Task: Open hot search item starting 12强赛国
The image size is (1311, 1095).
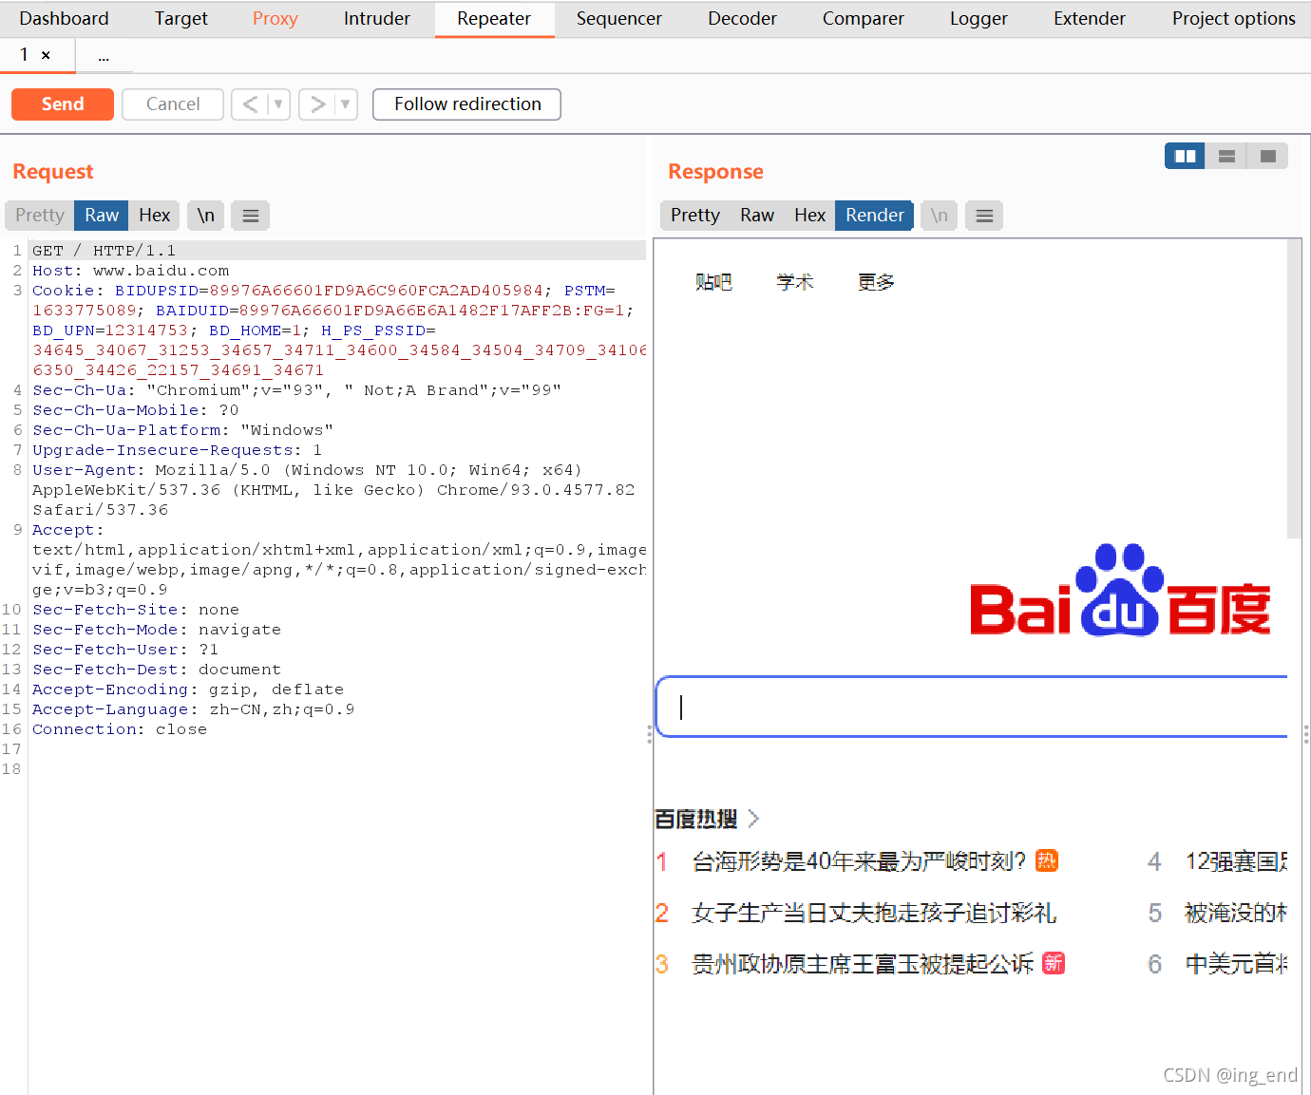Action: pos(1236,861)
